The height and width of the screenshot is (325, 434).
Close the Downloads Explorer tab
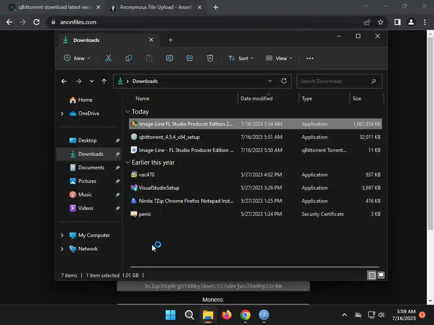click(151, 40)
